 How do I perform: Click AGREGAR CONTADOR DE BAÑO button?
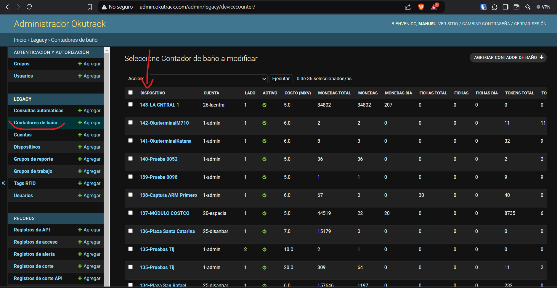(508, 57)
